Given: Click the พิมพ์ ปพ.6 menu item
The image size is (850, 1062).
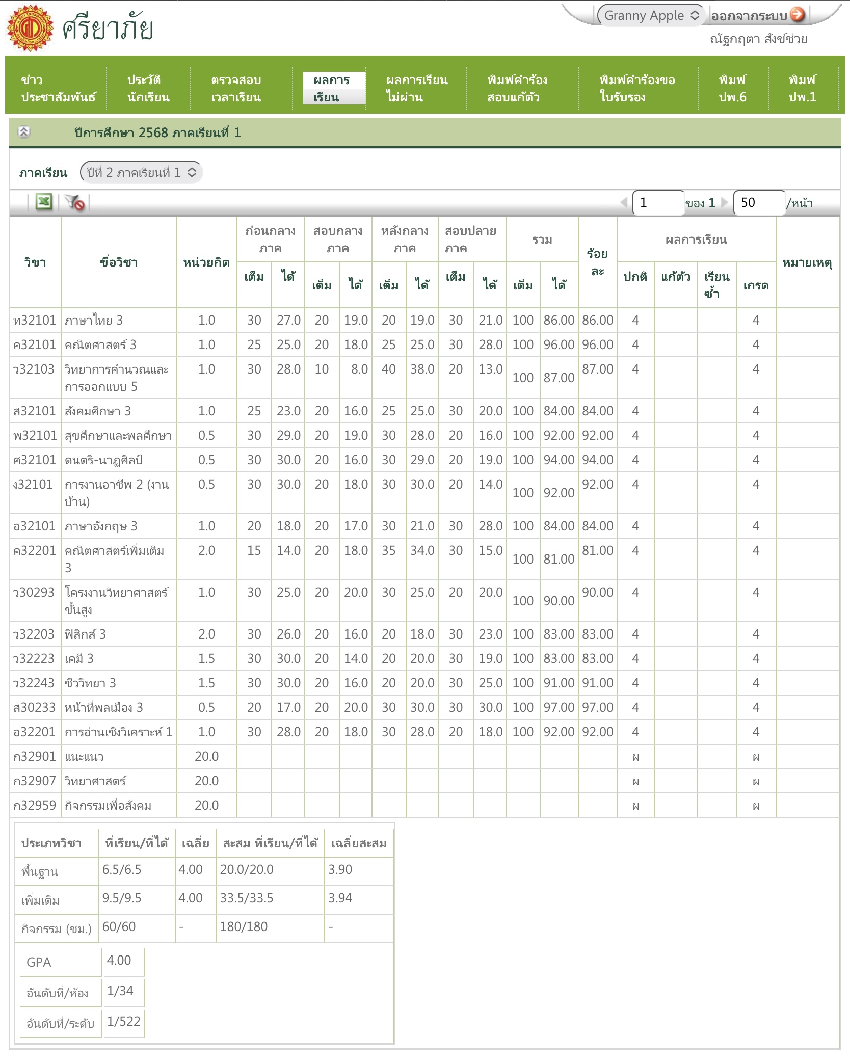Looking at the screenshot, I should [732, 88].
